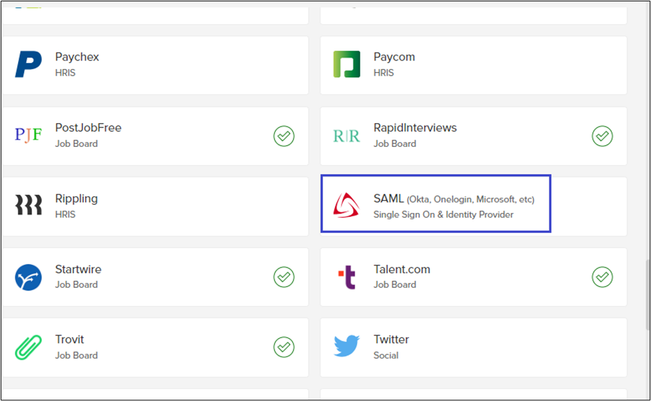
Task: Click the RapidInterviews R|R logo
Action: [346, 136]
